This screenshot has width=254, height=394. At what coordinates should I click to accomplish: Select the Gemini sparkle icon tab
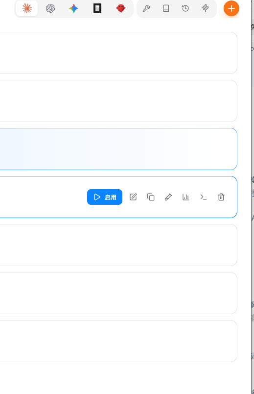74,8
